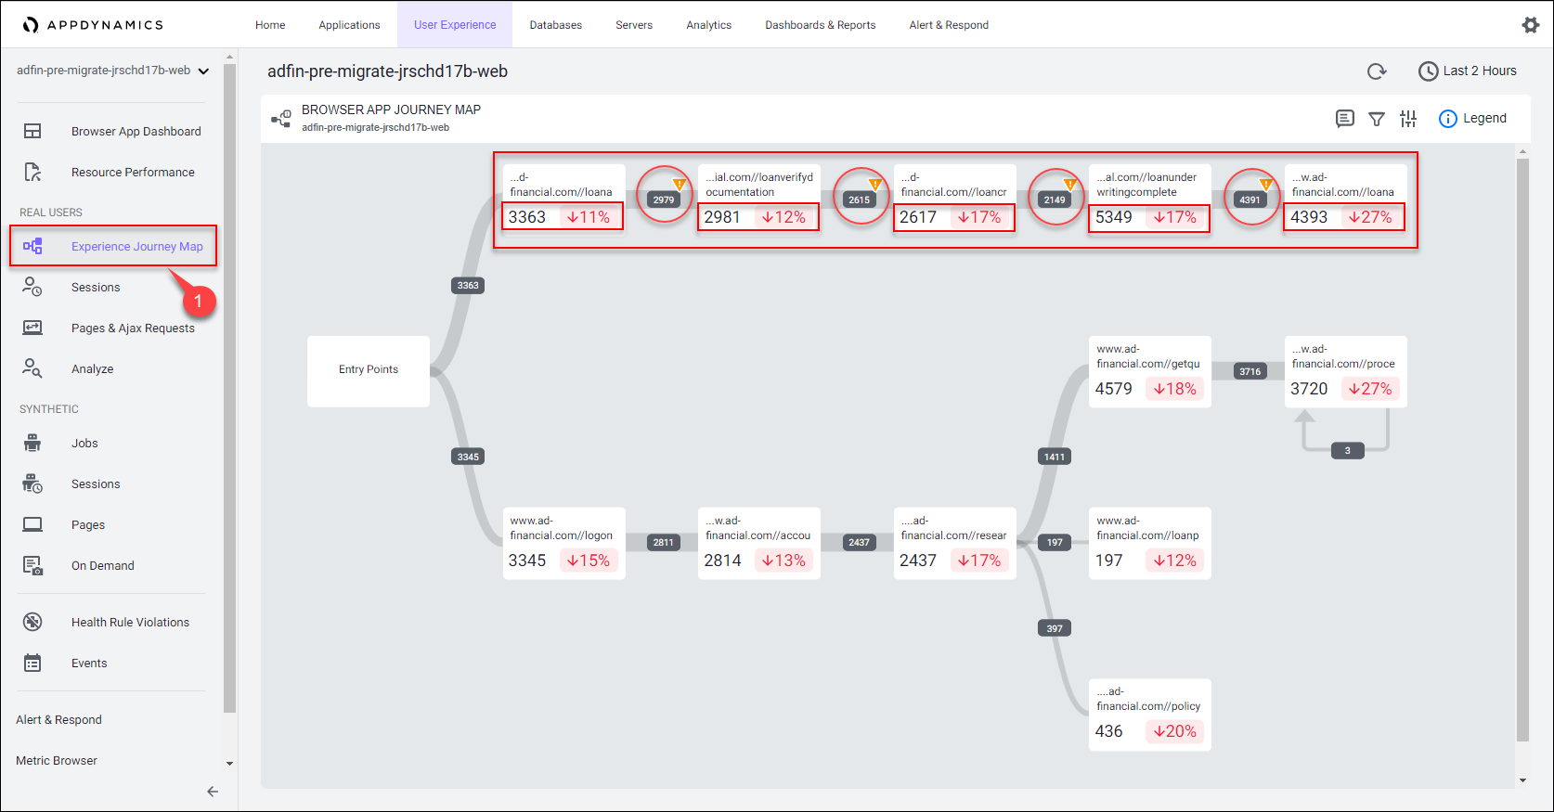
Task: Open Pages & Ajax Requests
Action: (133, 329)
